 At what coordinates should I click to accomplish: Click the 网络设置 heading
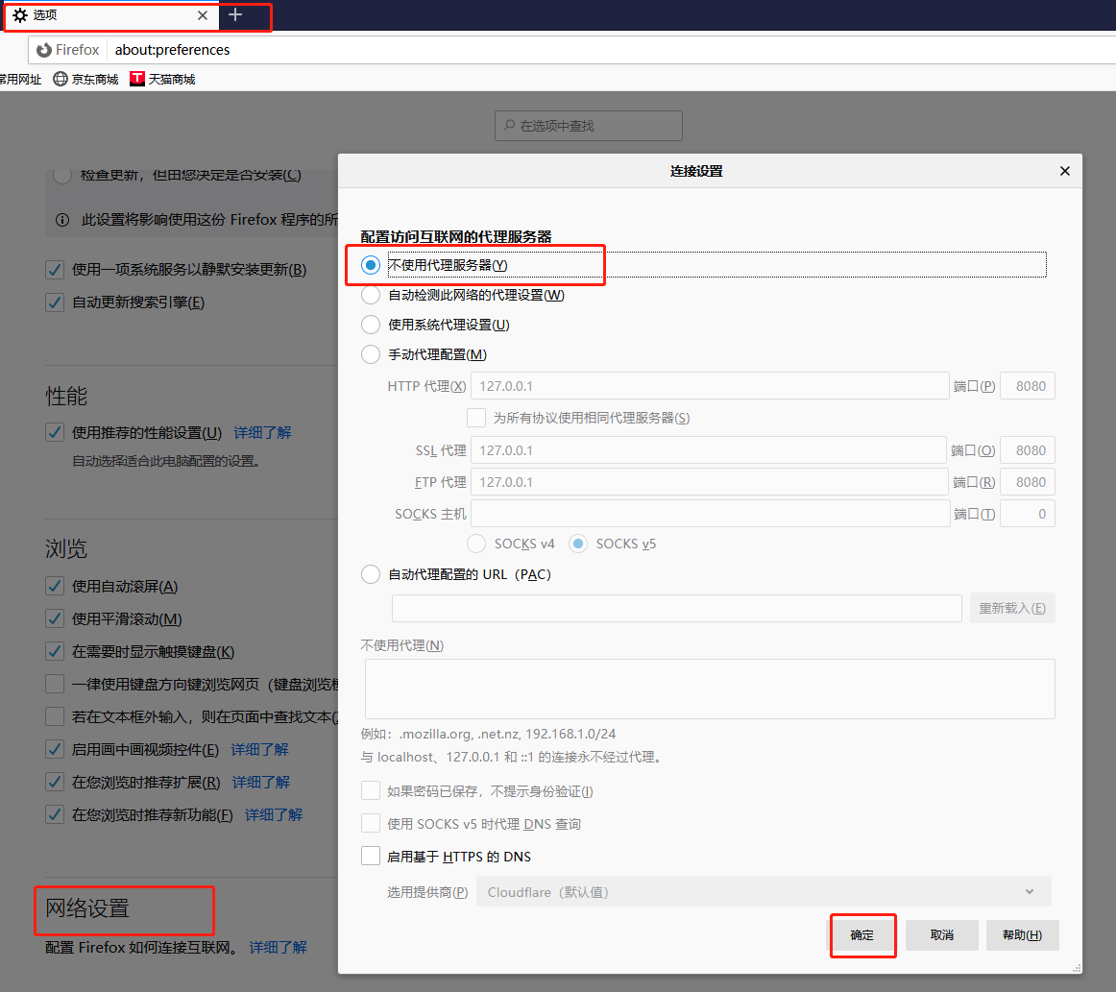87,908
